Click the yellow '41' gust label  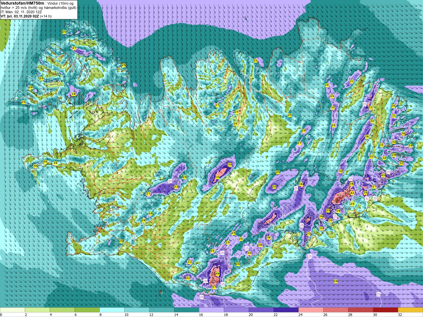(x=383, y=175)
